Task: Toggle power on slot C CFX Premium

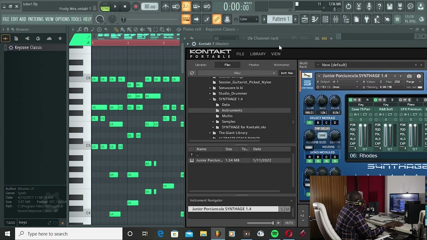Action: pos(401,100)
